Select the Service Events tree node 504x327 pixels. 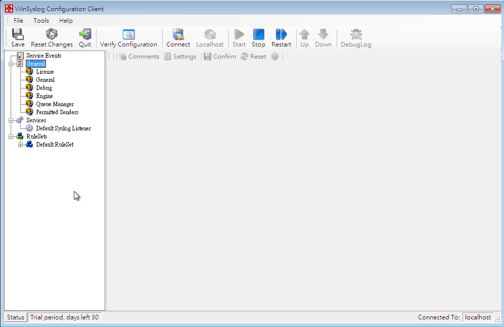(43, 56)
